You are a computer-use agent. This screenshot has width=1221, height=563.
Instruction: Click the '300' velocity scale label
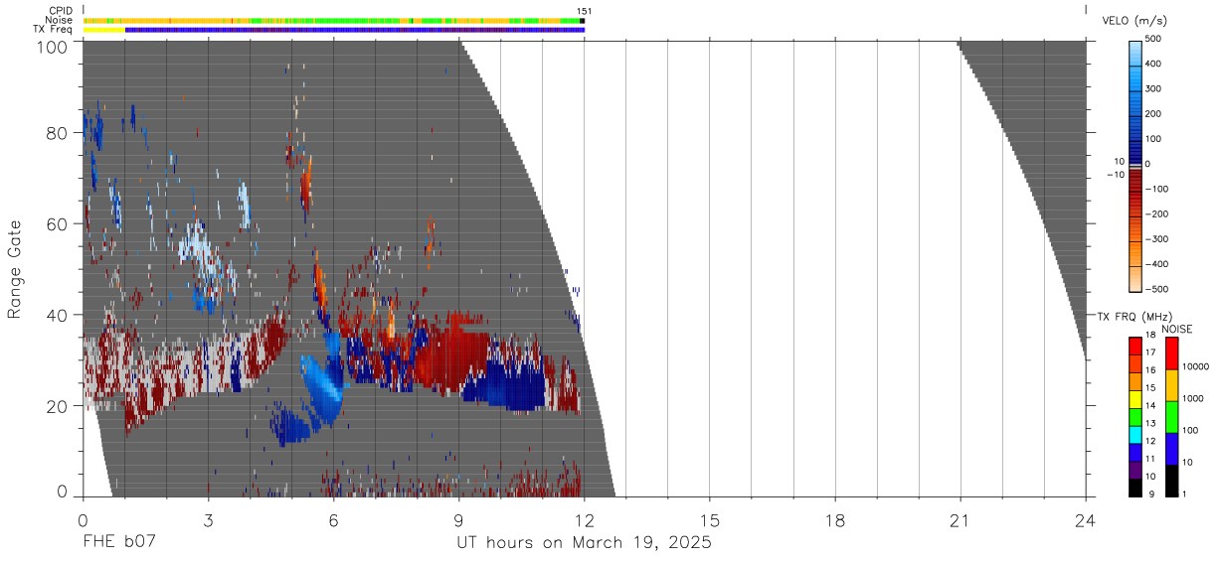coord(1155,89)
